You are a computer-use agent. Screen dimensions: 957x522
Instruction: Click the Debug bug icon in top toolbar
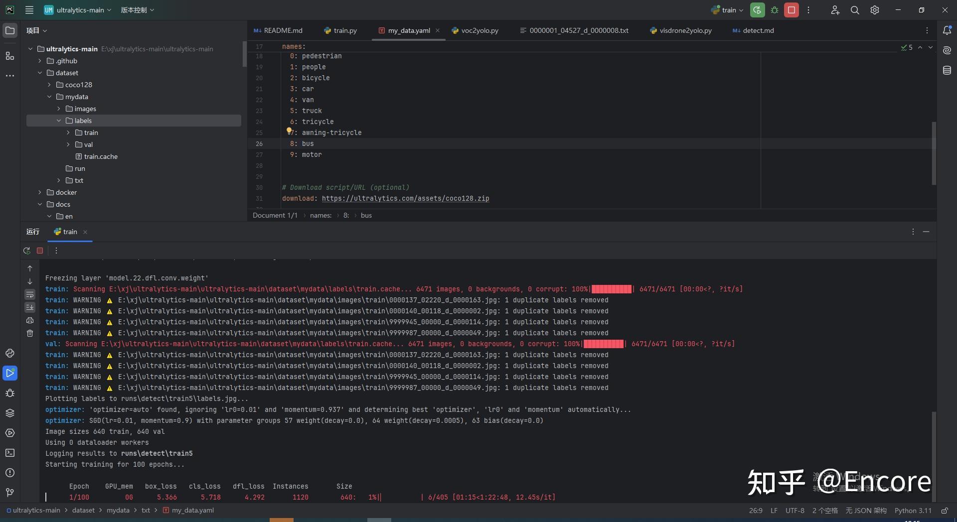[x=775, y=10]
